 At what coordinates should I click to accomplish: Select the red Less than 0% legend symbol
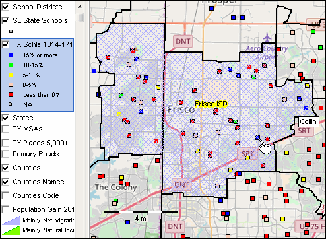(x=11, y=95)
